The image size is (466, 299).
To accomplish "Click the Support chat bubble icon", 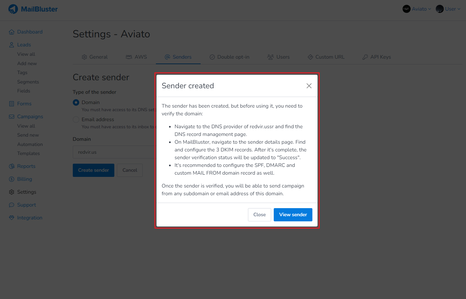I will point(12,205).
